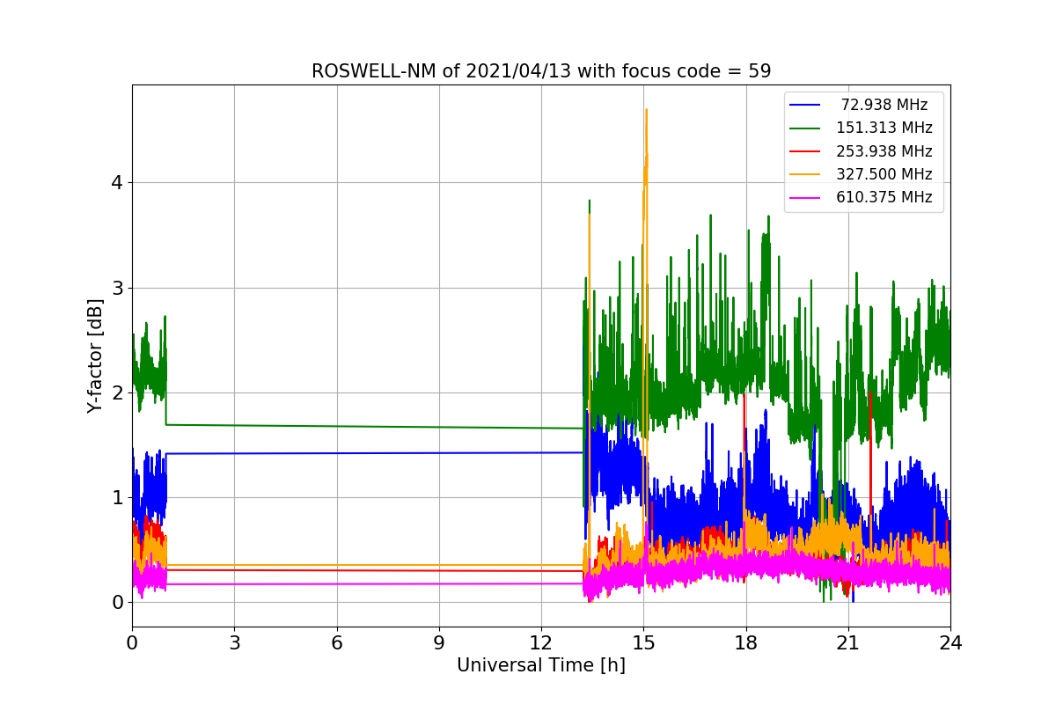Image resolution: width=1056 pixels, height=704 pixels.
Task: Click x-axis tick label 6
Action: click(336, 642)
